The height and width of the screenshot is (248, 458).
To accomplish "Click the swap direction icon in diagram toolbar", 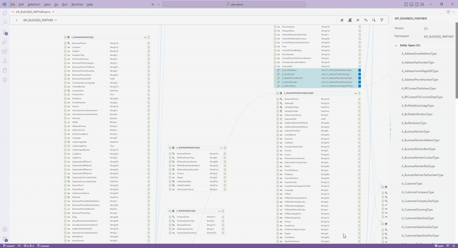I will 366,20.
